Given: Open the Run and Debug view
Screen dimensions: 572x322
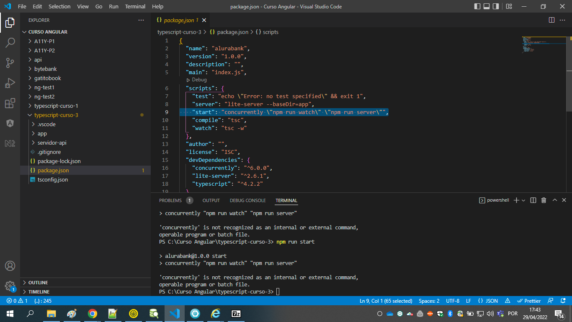Looking at the screenshot, I should tap(10, 83).
